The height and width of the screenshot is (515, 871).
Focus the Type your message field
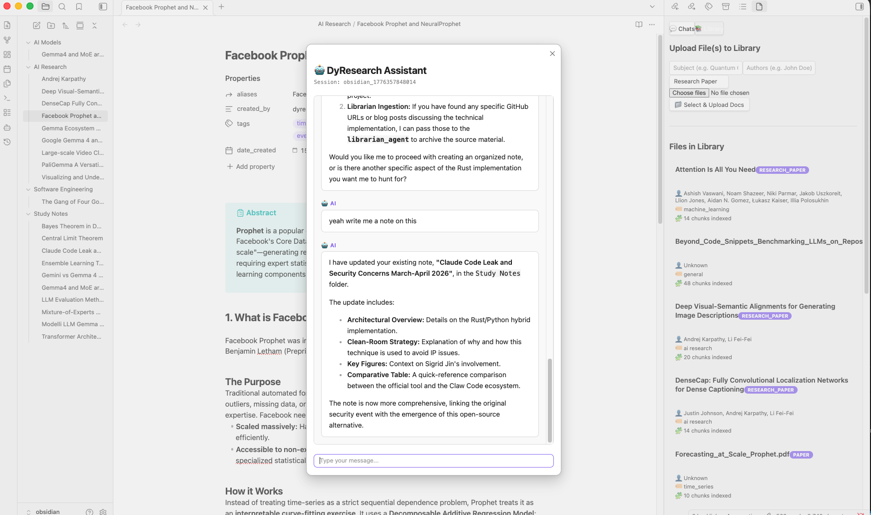(434, 461)
